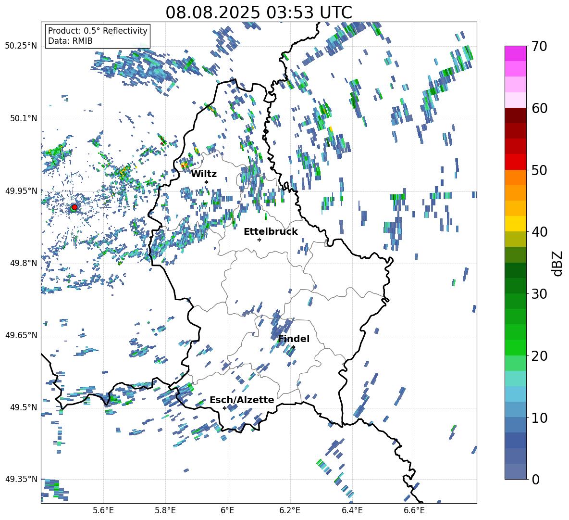Click the magenta top colorbar segment
Screen dimensions: 569x520
pos(515,53)
